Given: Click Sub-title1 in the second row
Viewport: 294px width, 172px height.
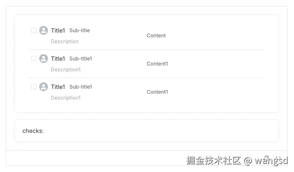Looking at the screenshot, I should coord(81,59).
